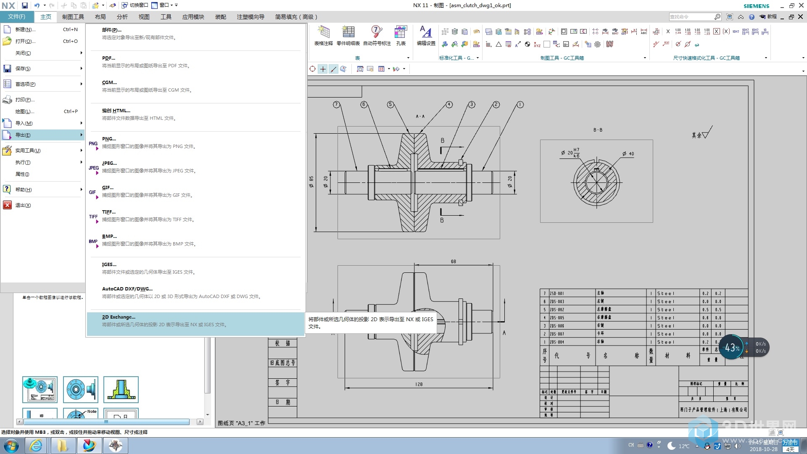Click the help question mark icon near search
The width and height of the screenshot is (807, 454).
(752, 17)
